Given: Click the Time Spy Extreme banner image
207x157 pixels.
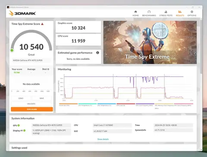Looking at the screenshot, I should (150, 43).
